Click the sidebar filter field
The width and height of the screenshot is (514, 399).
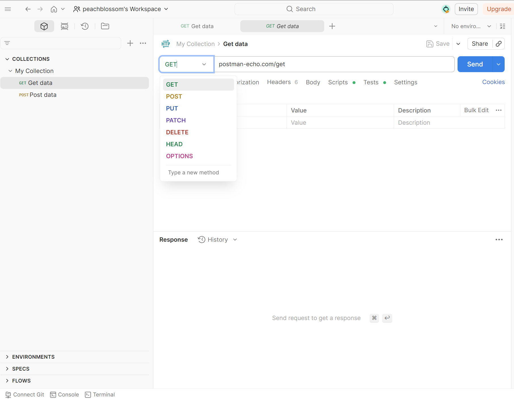[x=61, y=43]
